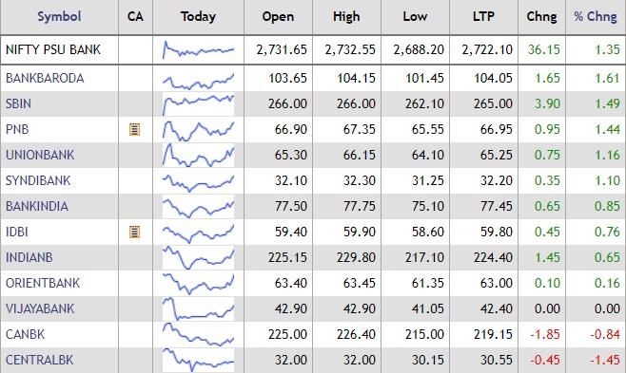The width and height of the screenshot is (626, 373).
Task: Click the CA column header
Action: (x=135, y=16)
